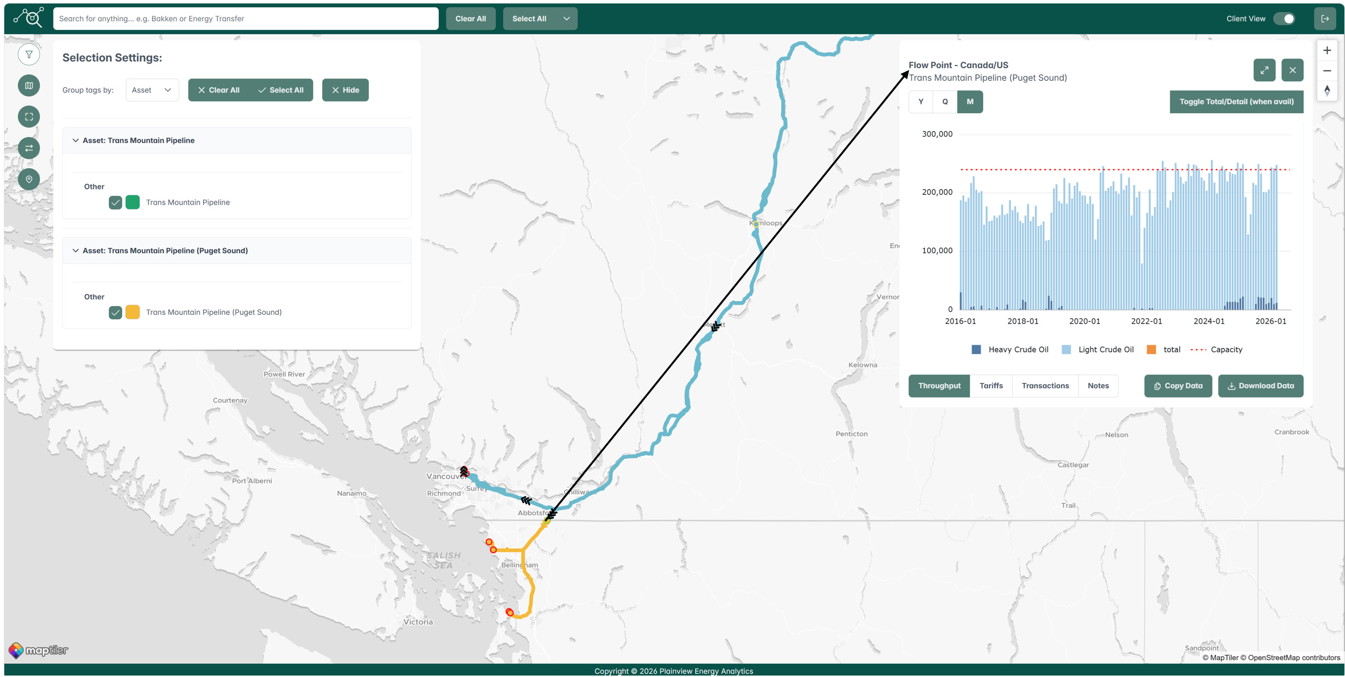This screenshot has width=1345, height=677.
Task: Click the frame selection sidebar icon
Action: pyautogui.click(x=29, y=117)
